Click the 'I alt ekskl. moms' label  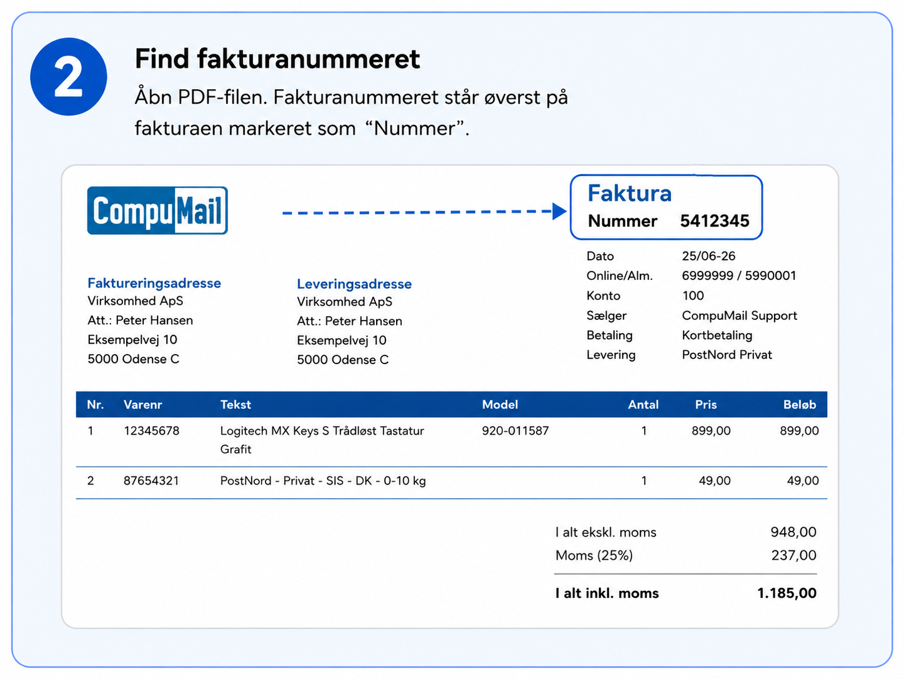tap(605, 532)
